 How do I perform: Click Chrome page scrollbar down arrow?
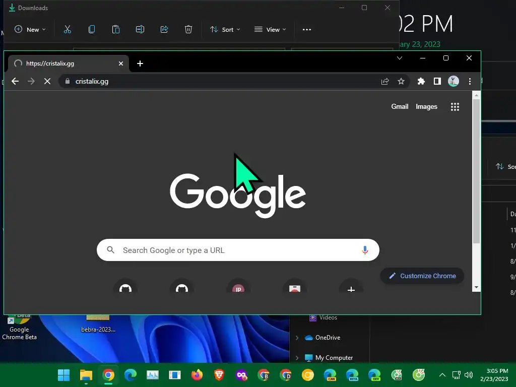click(476, 288)
